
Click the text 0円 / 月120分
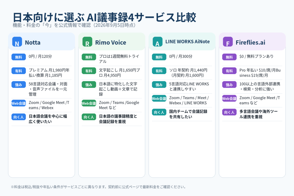pyautogui.click(x=40, y=57)
